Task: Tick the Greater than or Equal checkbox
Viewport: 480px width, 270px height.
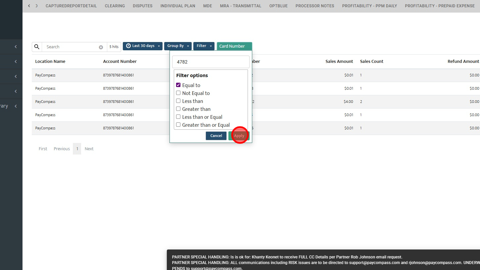Action: [178, 125]
